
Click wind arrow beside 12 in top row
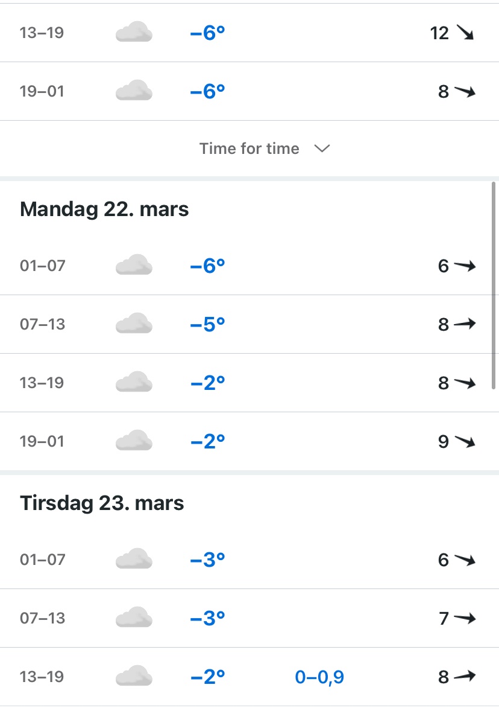[x=465, y=33]
